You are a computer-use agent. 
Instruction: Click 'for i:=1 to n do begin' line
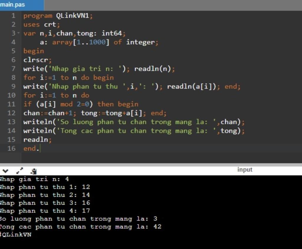coord(68,77)
